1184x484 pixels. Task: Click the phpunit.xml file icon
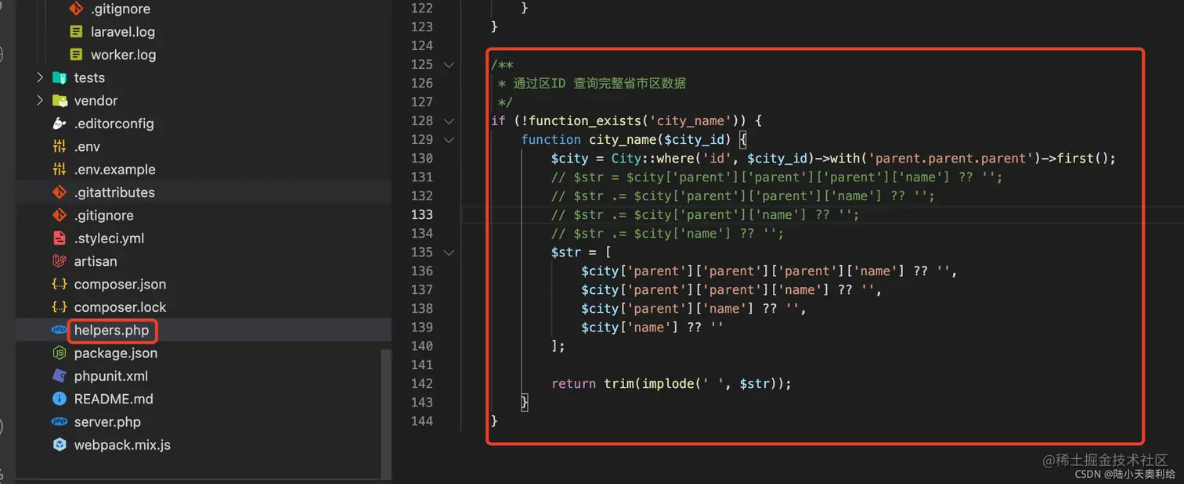(x=60, y=375)
